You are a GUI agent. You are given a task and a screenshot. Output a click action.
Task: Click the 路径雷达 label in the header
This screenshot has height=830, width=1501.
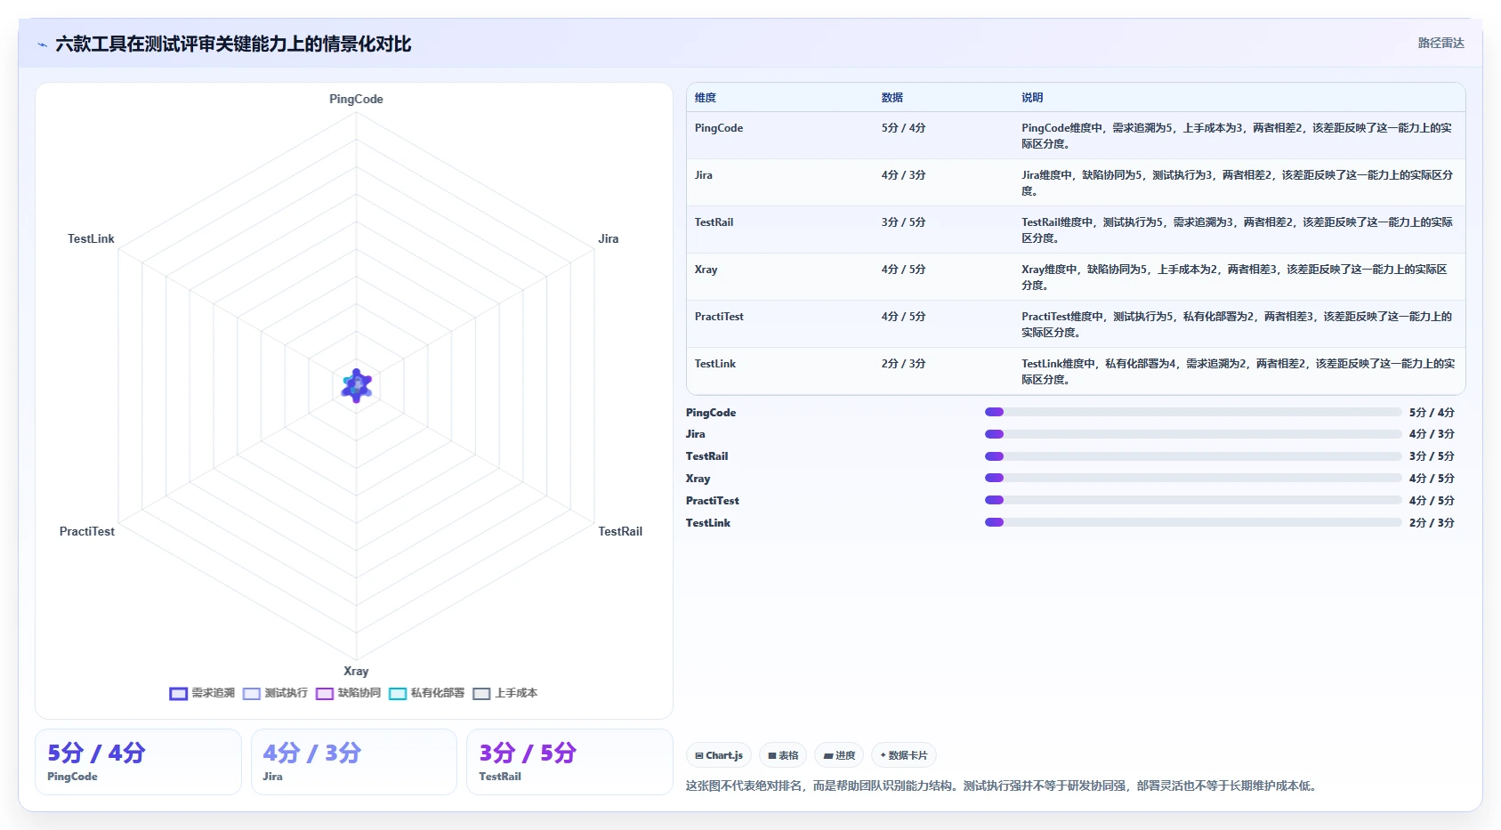pos(1440,43)
